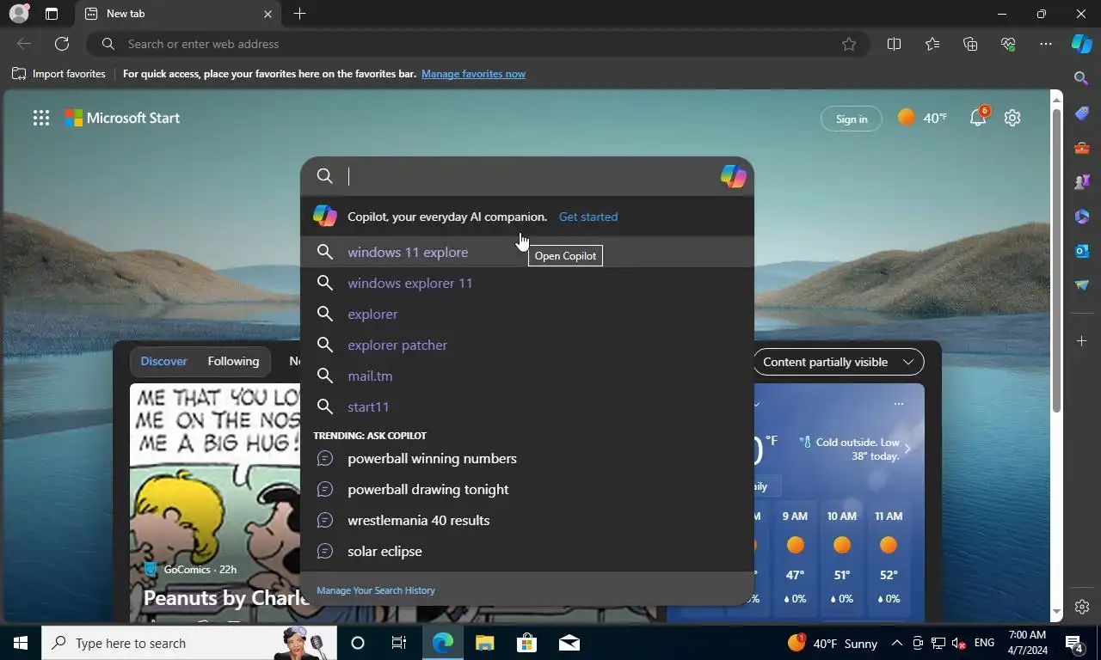
Task: Open Manage Your Search History link
Action: pyautogui.click(x=376, y=590)
